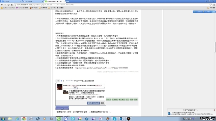216x121 pixels.
Task: Open Outlook Web App bookmark
Action: 8,8
